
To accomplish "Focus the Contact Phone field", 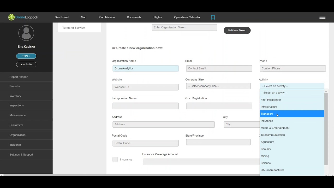I will pos(293,68).
